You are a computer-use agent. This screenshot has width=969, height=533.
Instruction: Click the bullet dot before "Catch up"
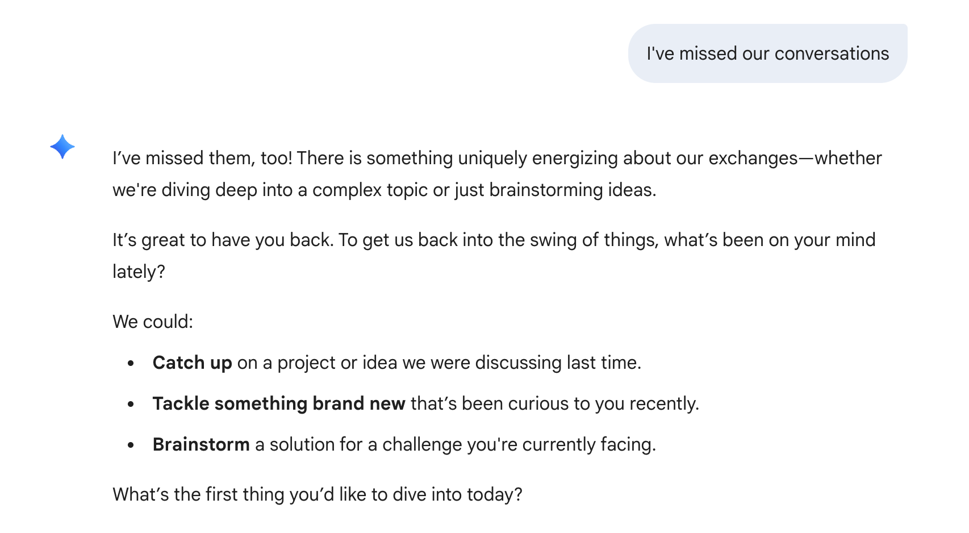pyautogui.click(x=131, y=363)
